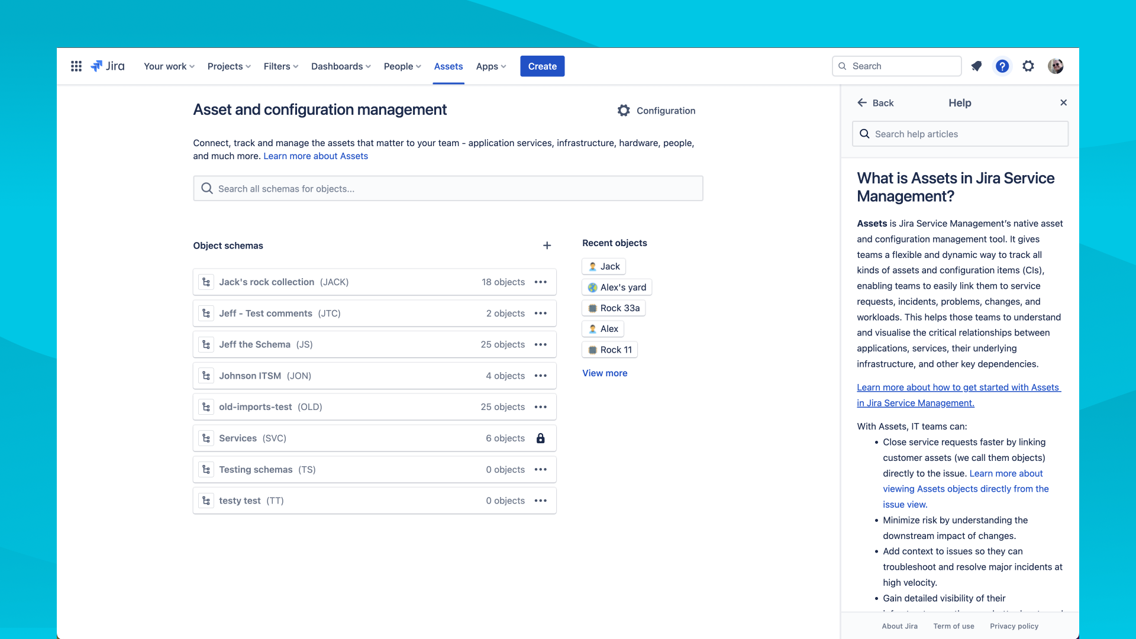This screenshot has width=1136, height=639.
Task: Switch to the Assets tab
Action: [448, 66]
